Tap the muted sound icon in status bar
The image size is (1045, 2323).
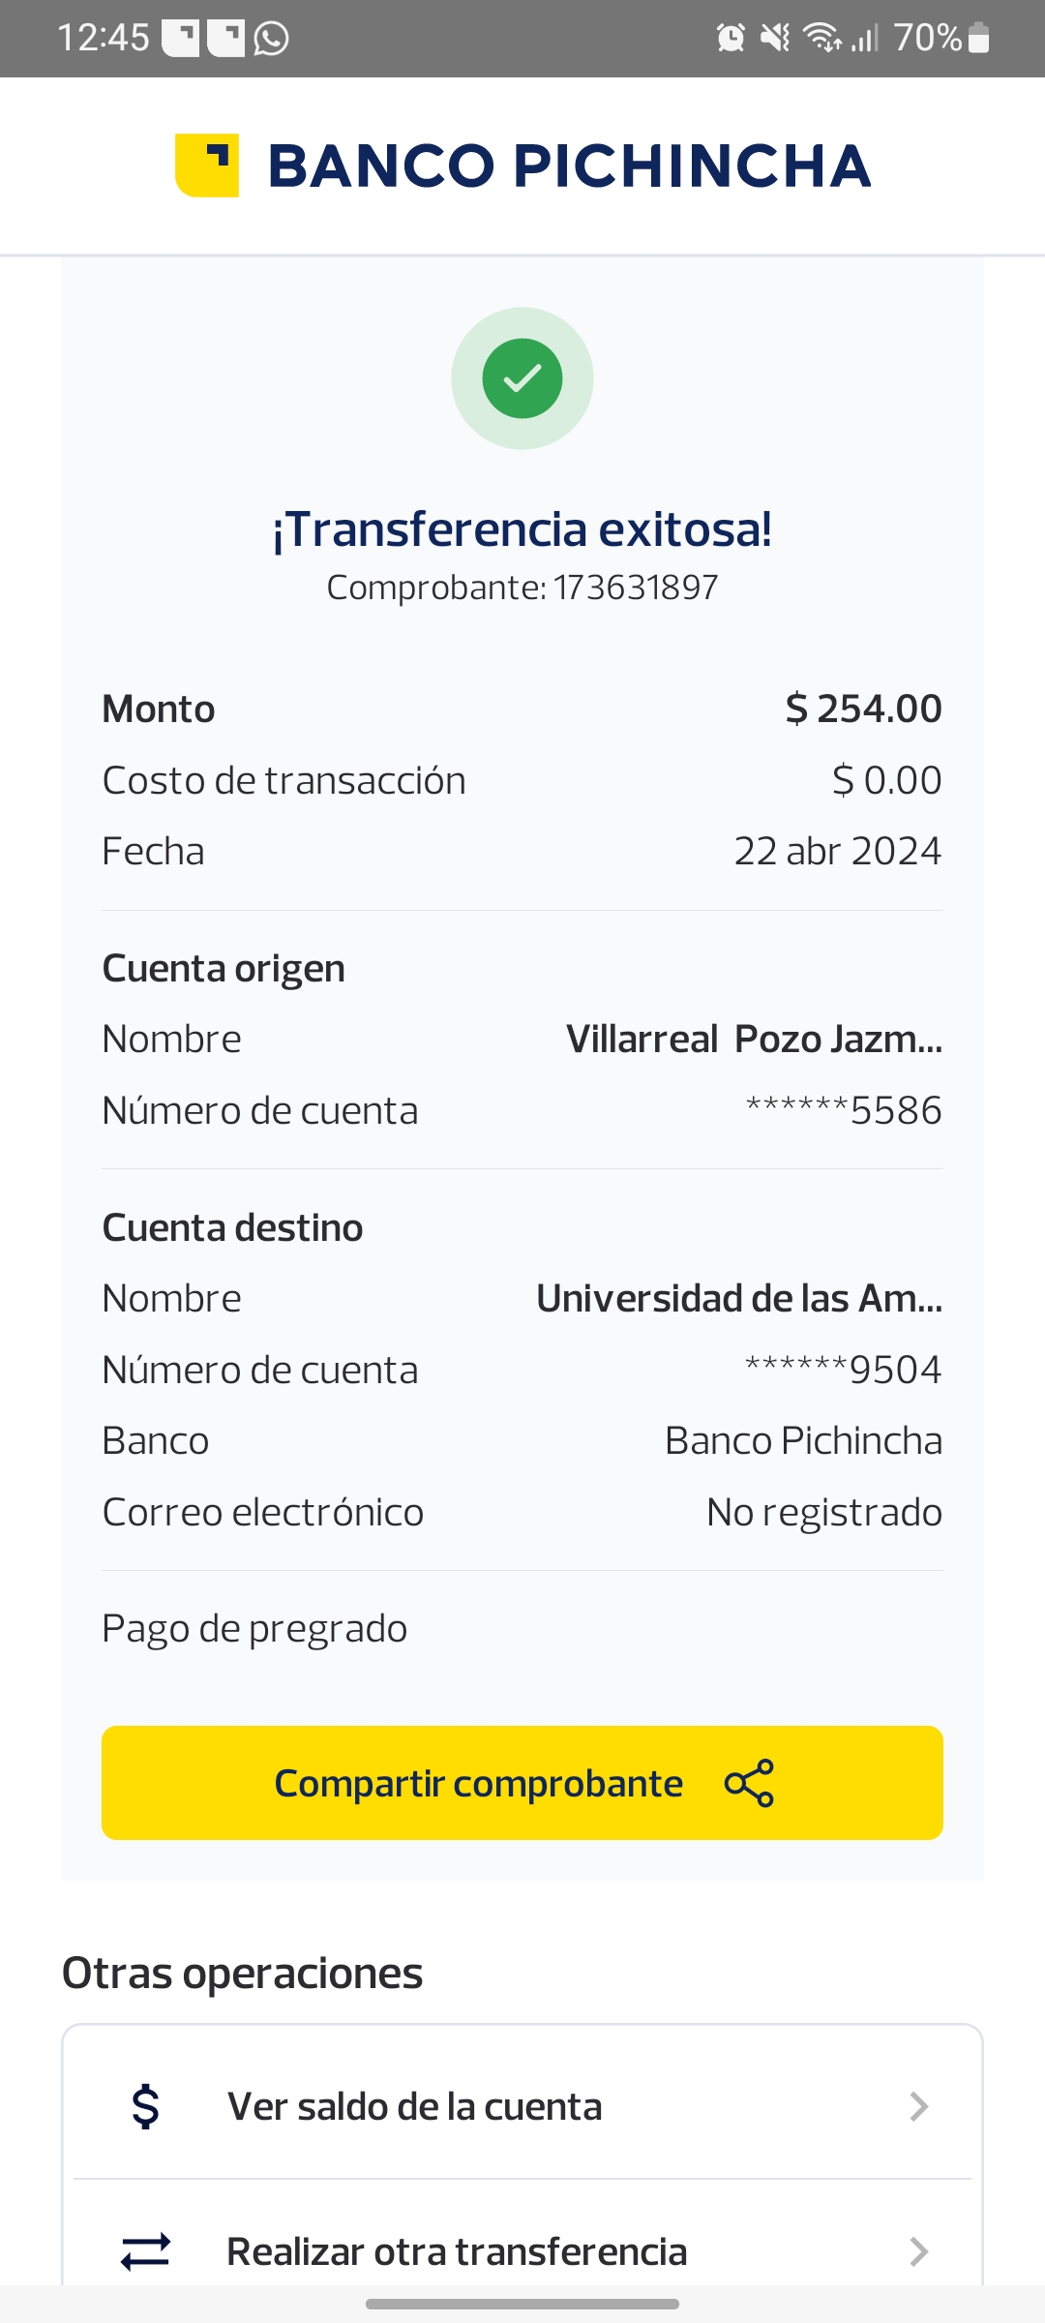775,39
